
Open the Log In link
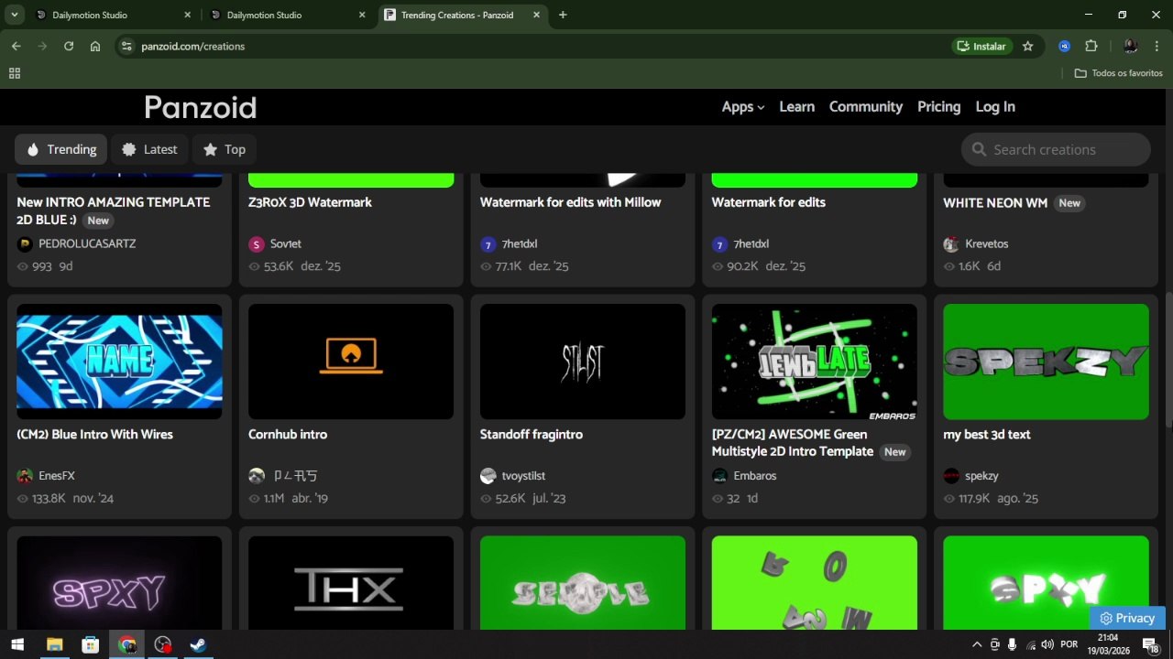pyautogui.click(x=995, y=107)
